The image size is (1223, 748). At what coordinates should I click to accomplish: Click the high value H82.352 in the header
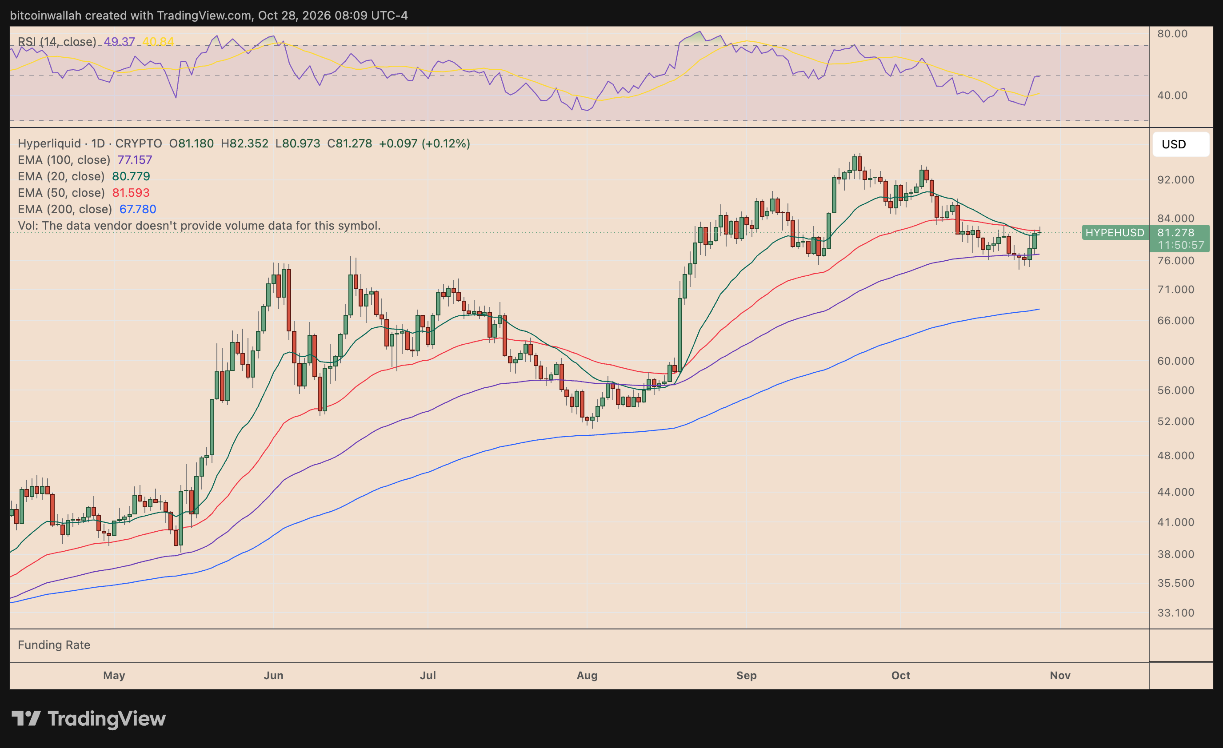click(x=244, y=143)
